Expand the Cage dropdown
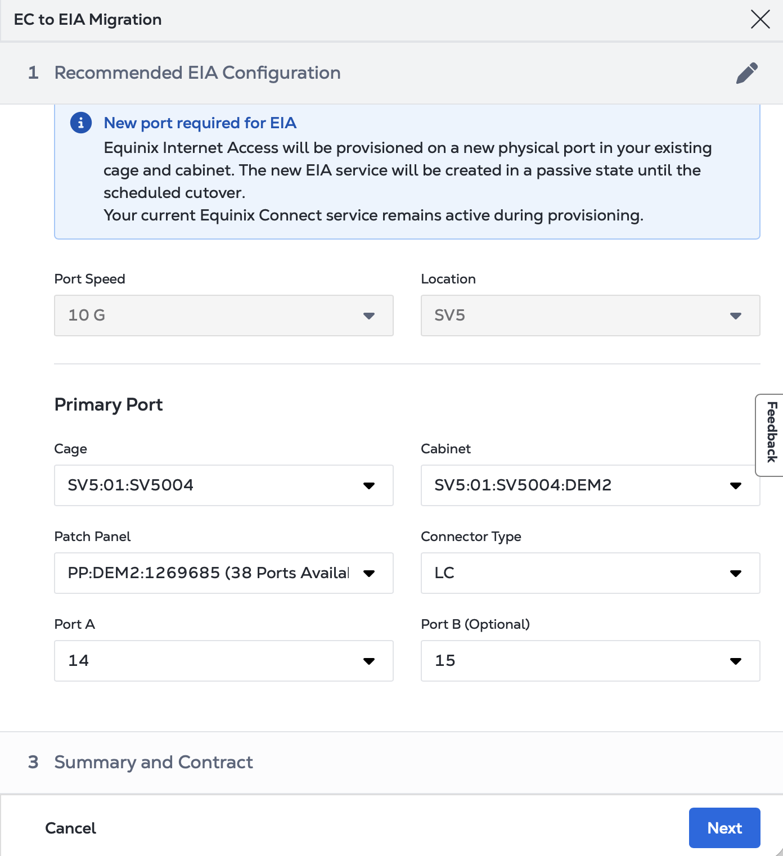The height and width of the screenshot is (856, 783). pos(224,485)
